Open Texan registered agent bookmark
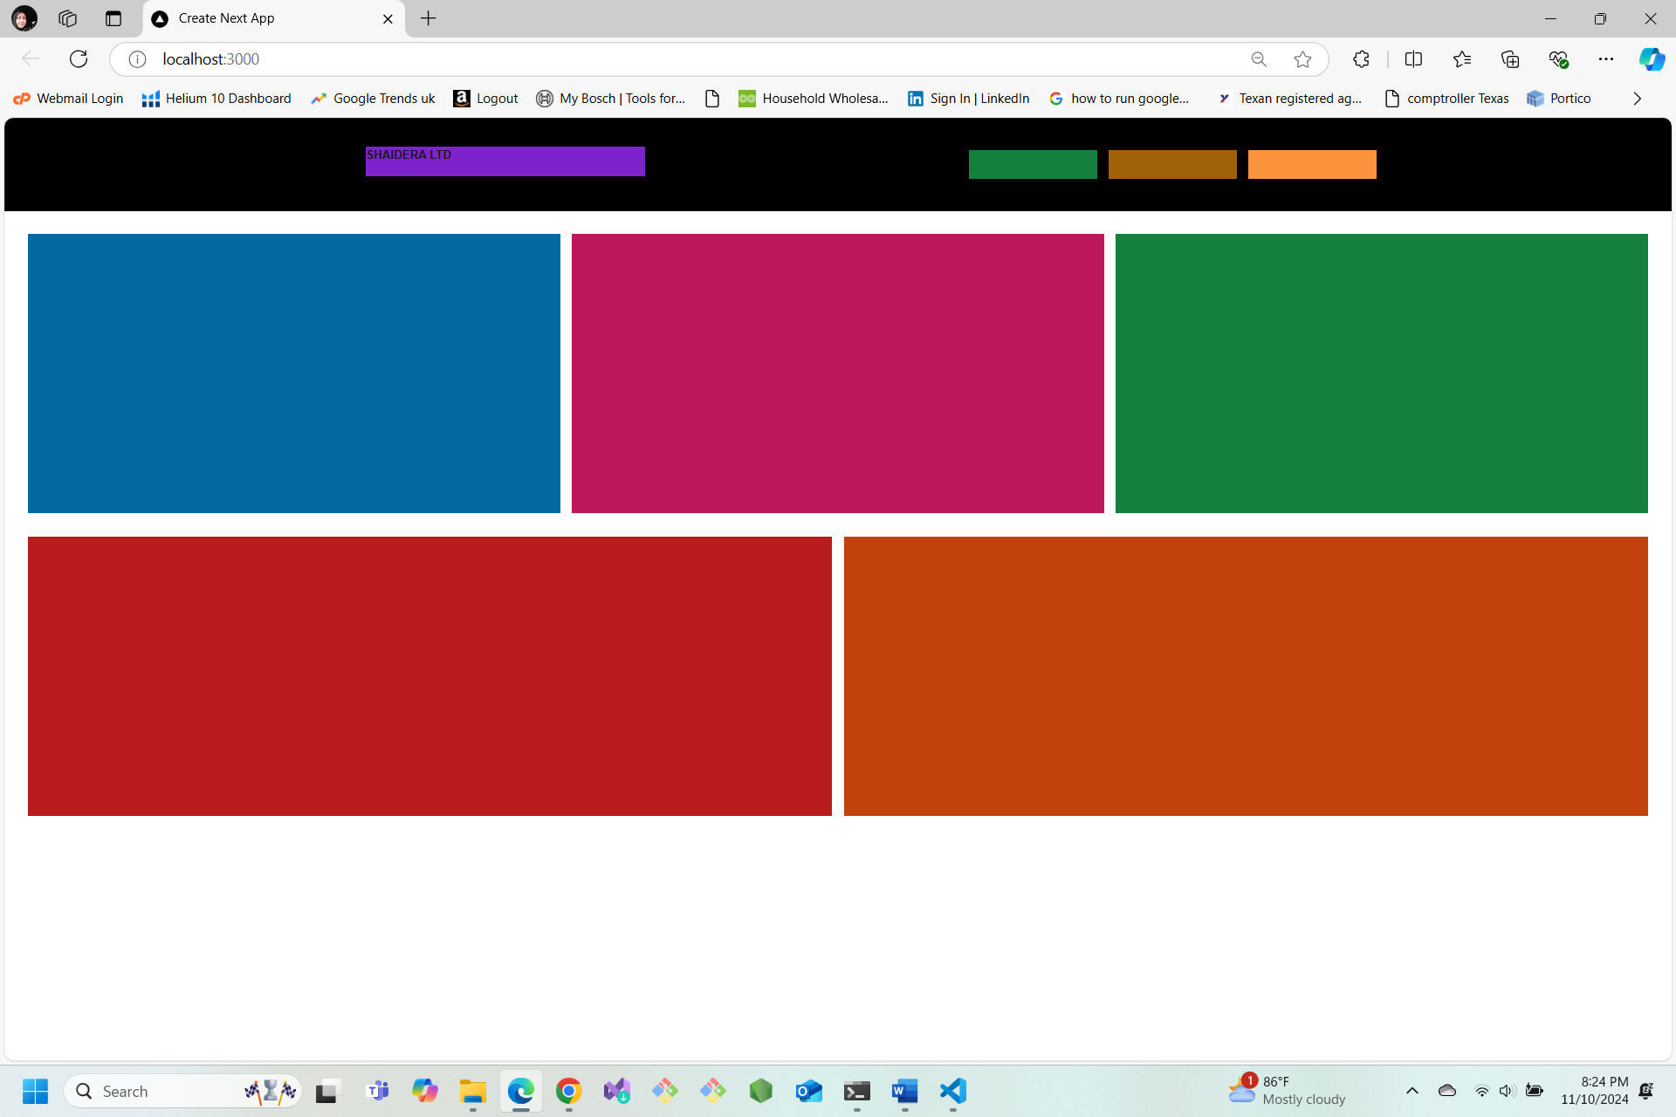Viewport: 1676px width, 1117px height. pos(1289,99)
